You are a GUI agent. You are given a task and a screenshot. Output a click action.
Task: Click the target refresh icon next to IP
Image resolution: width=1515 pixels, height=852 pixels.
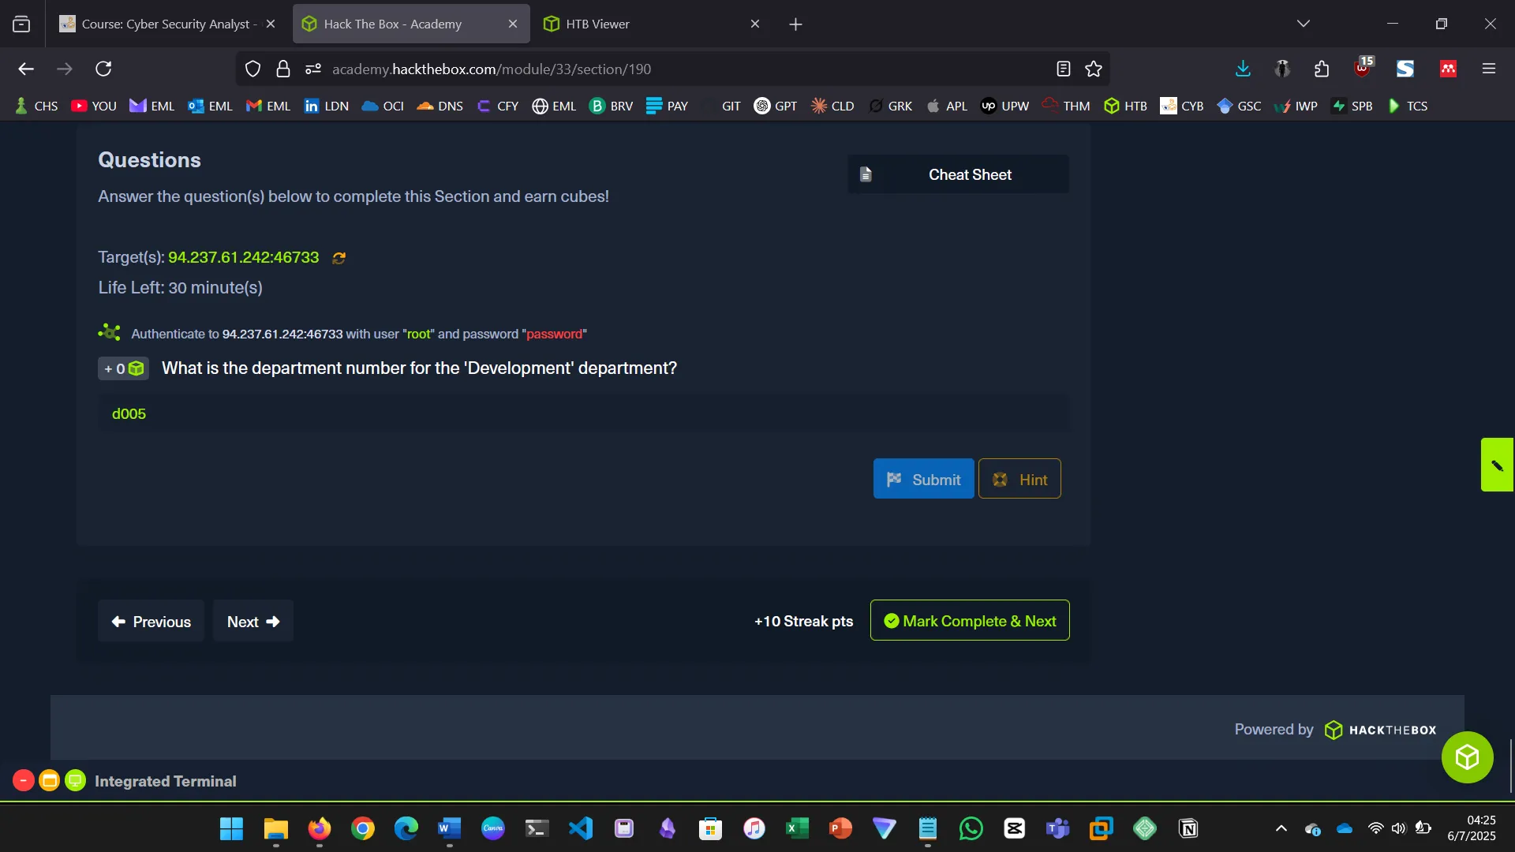339,258
